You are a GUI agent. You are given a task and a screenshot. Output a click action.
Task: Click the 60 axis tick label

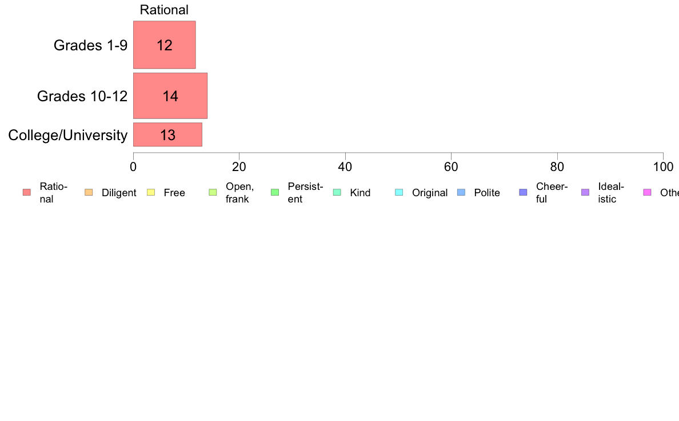point(451,167)
